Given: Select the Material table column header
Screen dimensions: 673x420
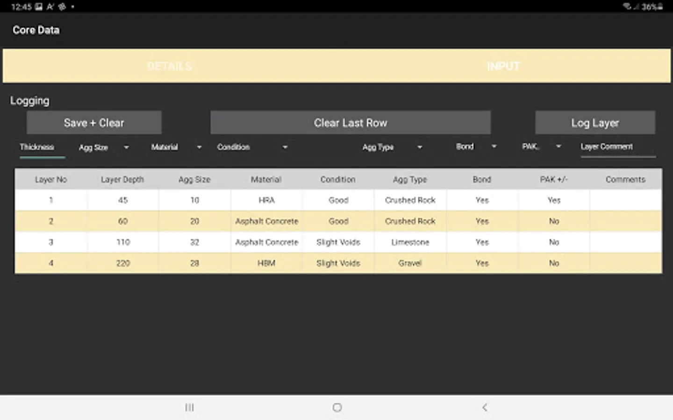Looking at the screenshot, I should pyautogui.click(x=266, y=180).
